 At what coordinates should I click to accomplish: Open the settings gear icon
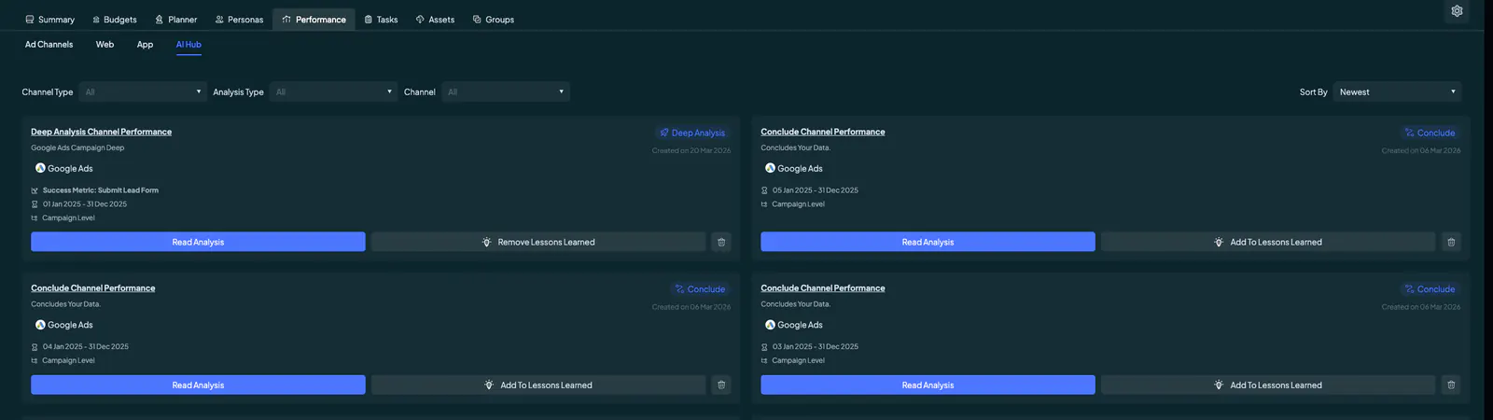(x=1457, y=11)
